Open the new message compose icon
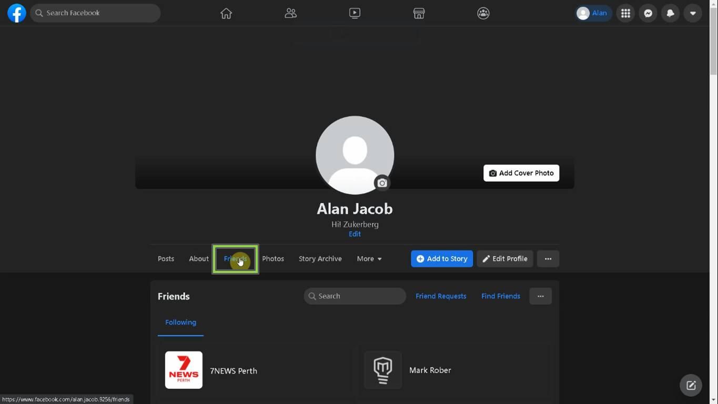This screenshot has width=718, height=404. pyautogui.click(x=691, y=385)
